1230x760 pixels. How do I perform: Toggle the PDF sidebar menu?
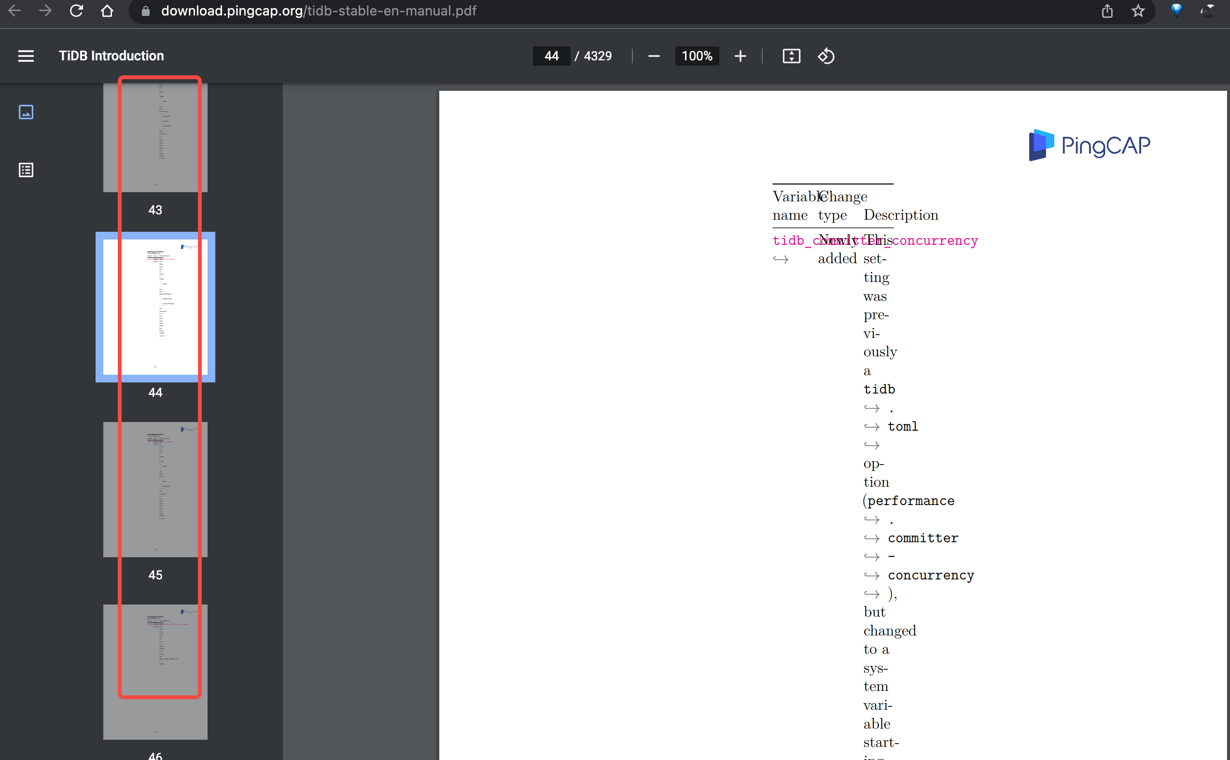click(26, 56)
